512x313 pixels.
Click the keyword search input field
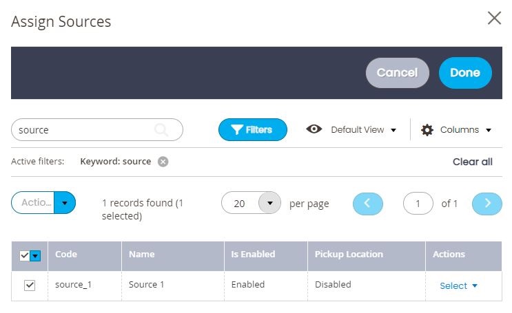(x=97, y=130)
